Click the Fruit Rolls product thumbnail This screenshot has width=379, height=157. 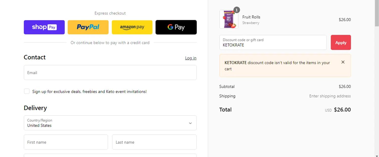pyautogui.click(x=229, y=19)
